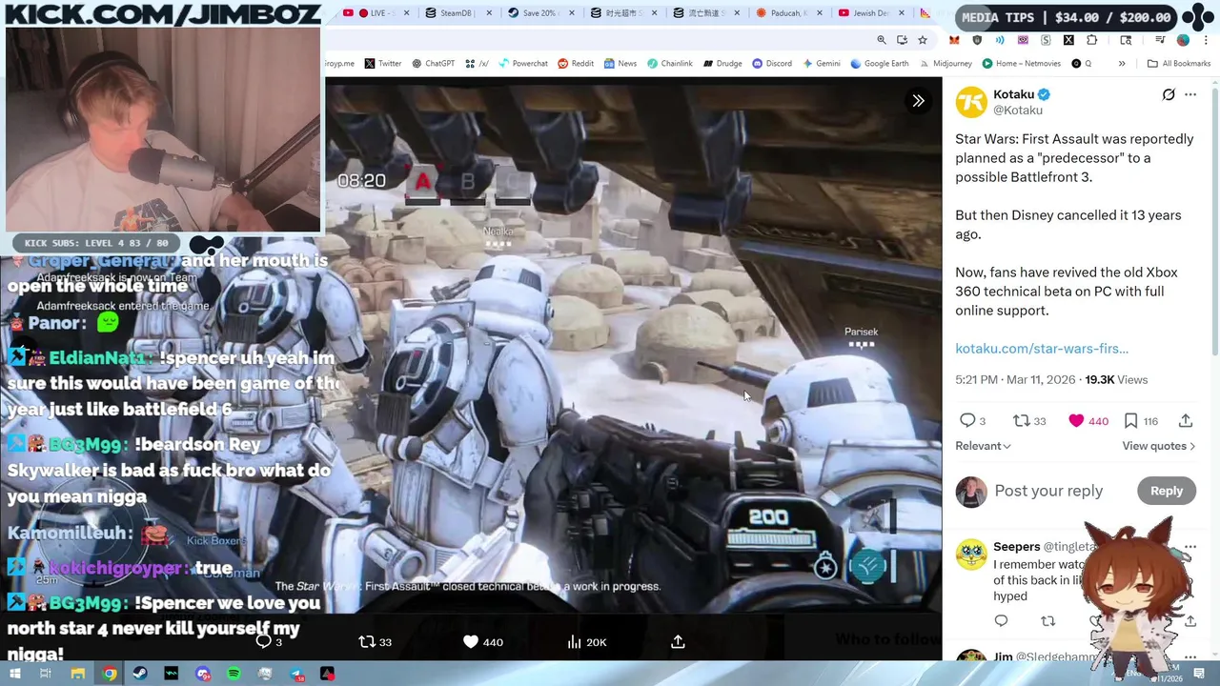This screenshot has height=686, width=1220.
Task: Open View quotes link
Action: pyautogui.click(x=1158, y=446)
